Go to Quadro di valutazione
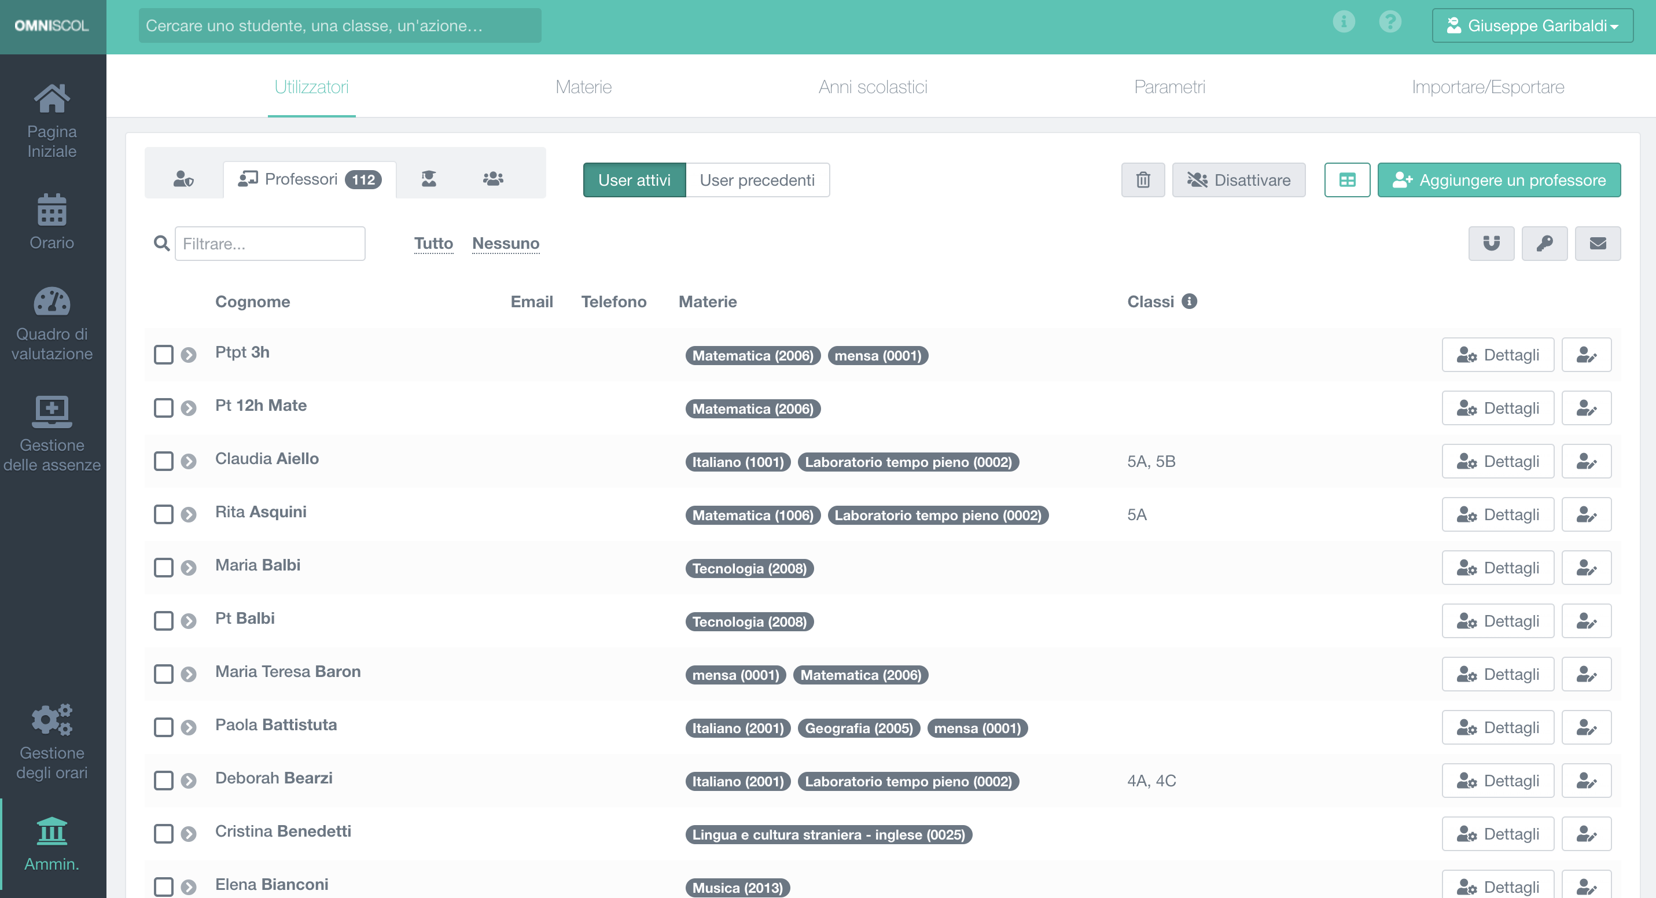Screen dimensions: 1656x898 [x=52, y=324]
